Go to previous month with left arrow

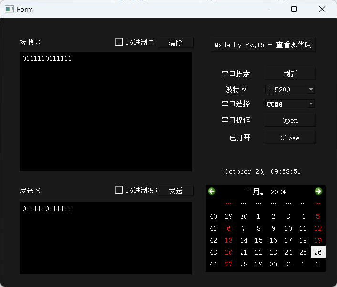tap(212, 191)
